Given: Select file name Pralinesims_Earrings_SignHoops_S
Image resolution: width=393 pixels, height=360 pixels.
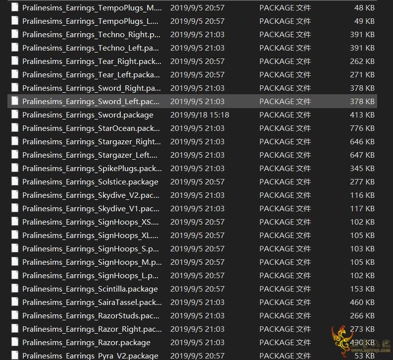Looking at the screenshot, I should (x=91, y=249).
